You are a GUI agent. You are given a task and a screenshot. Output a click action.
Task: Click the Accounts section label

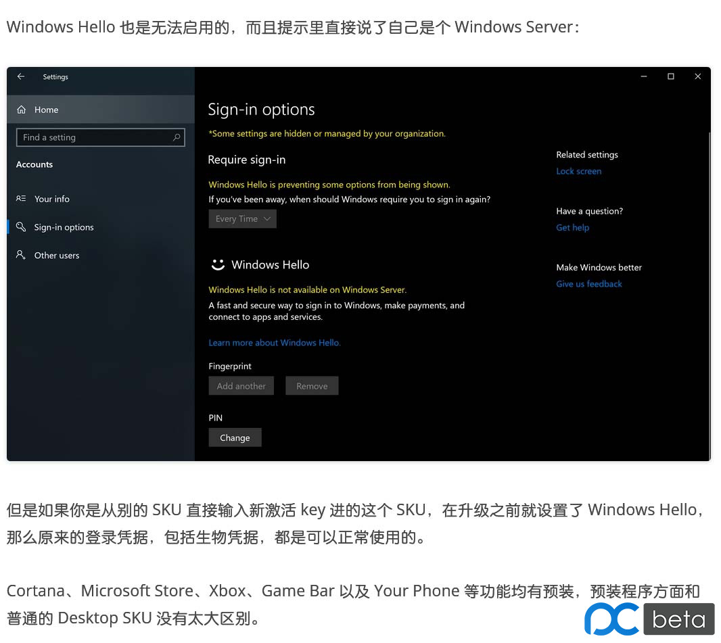pos(34,164)
